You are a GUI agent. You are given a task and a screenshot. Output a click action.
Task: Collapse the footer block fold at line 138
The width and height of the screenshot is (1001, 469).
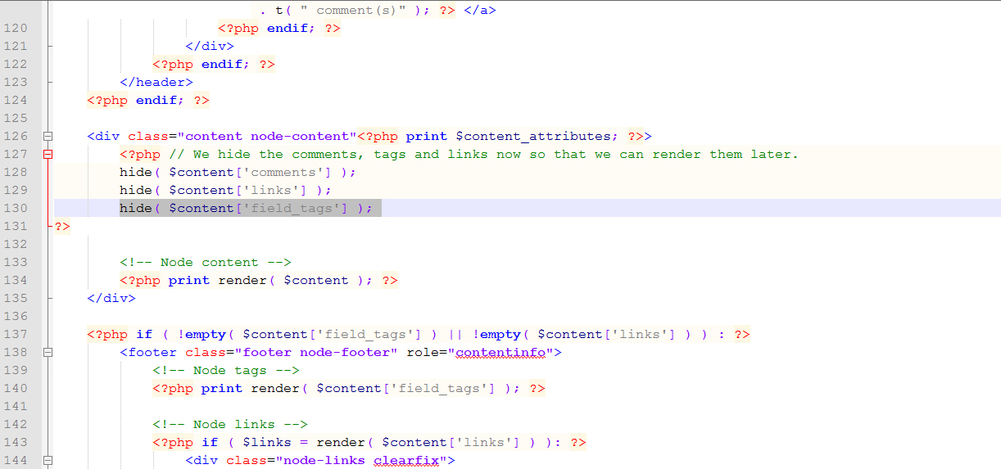click(48, 353)
